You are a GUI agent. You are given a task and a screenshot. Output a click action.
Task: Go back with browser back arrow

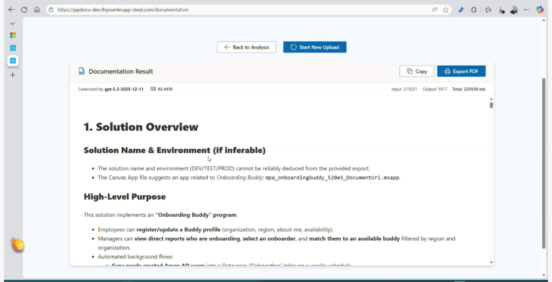11,10
